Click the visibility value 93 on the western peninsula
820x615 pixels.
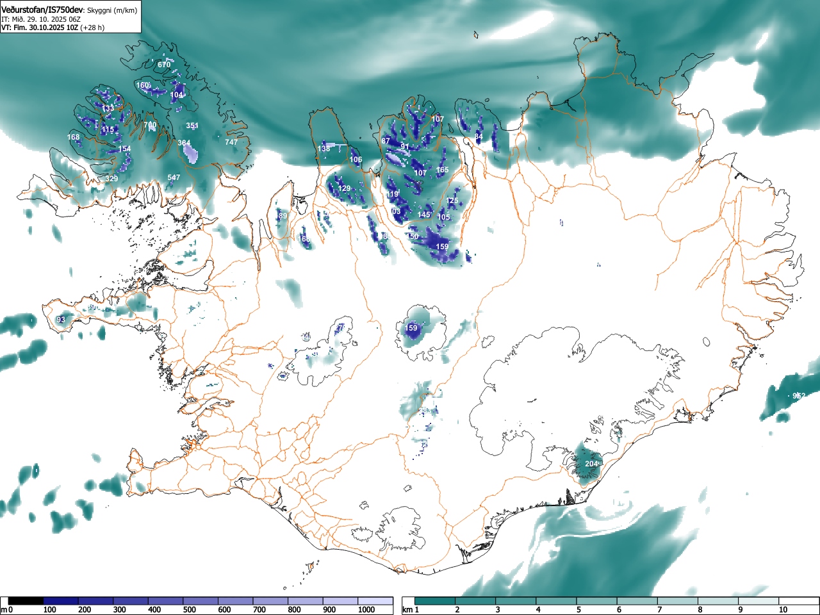[x=61, y=320]
